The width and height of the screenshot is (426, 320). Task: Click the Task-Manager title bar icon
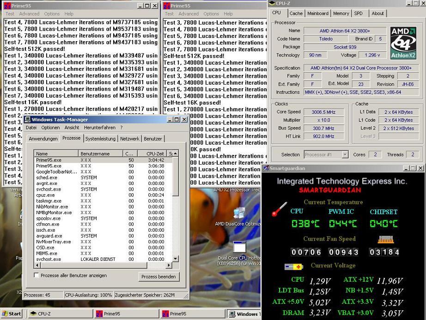pyautogui.click(x=27, y=119)
